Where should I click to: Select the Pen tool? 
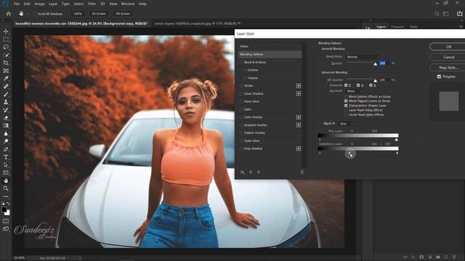(6, 149)
